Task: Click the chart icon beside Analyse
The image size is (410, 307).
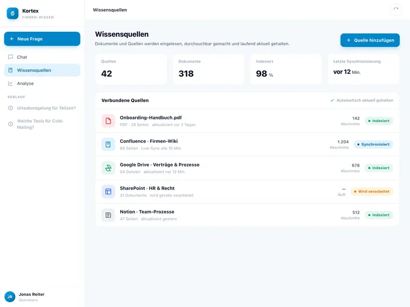Action: click(10, 83)
